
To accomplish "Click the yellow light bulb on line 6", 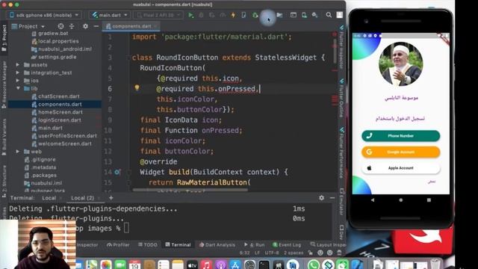I will point(137,88).
